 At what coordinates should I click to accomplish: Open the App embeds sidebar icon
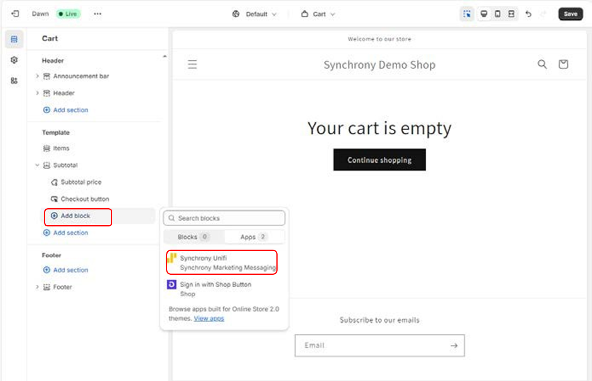tap(14, 81)
